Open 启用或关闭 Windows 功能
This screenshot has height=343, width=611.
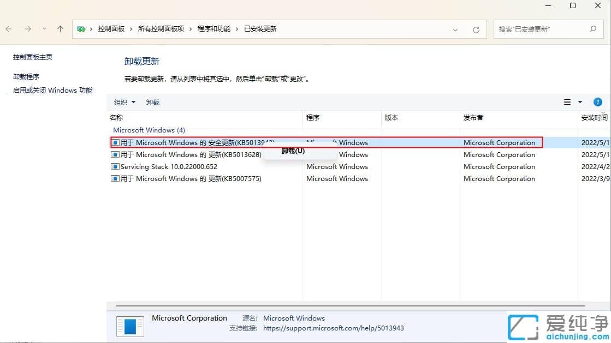tap(52, 90)
